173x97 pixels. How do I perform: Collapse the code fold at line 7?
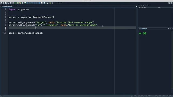[8, 25]
